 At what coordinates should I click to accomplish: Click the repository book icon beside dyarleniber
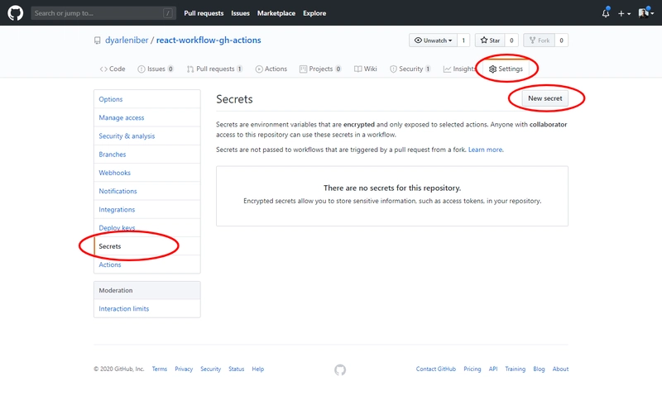(x=97, y=40)
